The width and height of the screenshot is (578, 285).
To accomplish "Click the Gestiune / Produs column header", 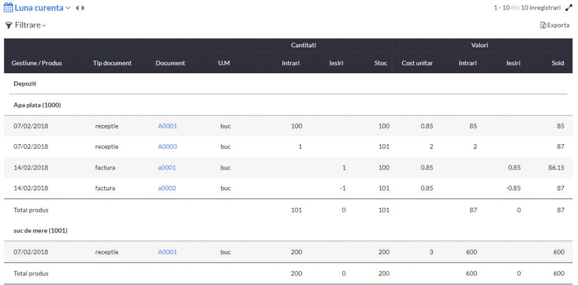I will tap(37, 63).
